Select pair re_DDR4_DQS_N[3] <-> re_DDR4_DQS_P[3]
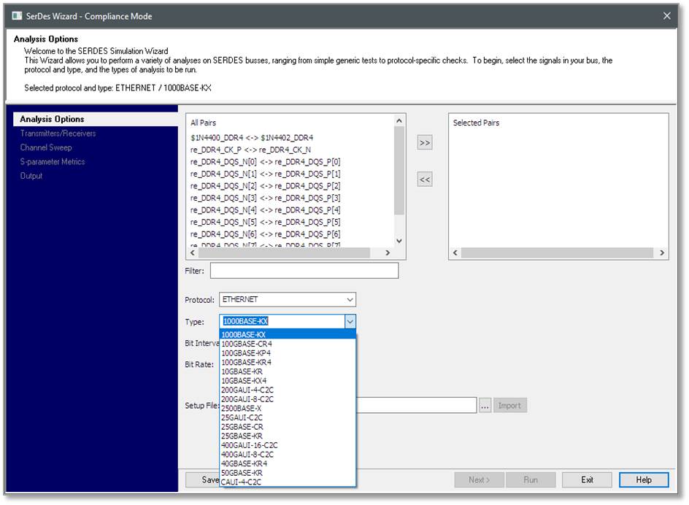Viewport: 689px width, 505px height. 266,198
